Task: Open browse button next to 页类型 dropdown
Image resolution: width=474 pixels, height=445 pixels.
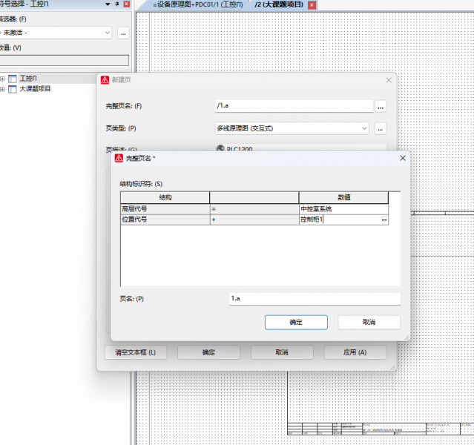Action: click(381, 129)
